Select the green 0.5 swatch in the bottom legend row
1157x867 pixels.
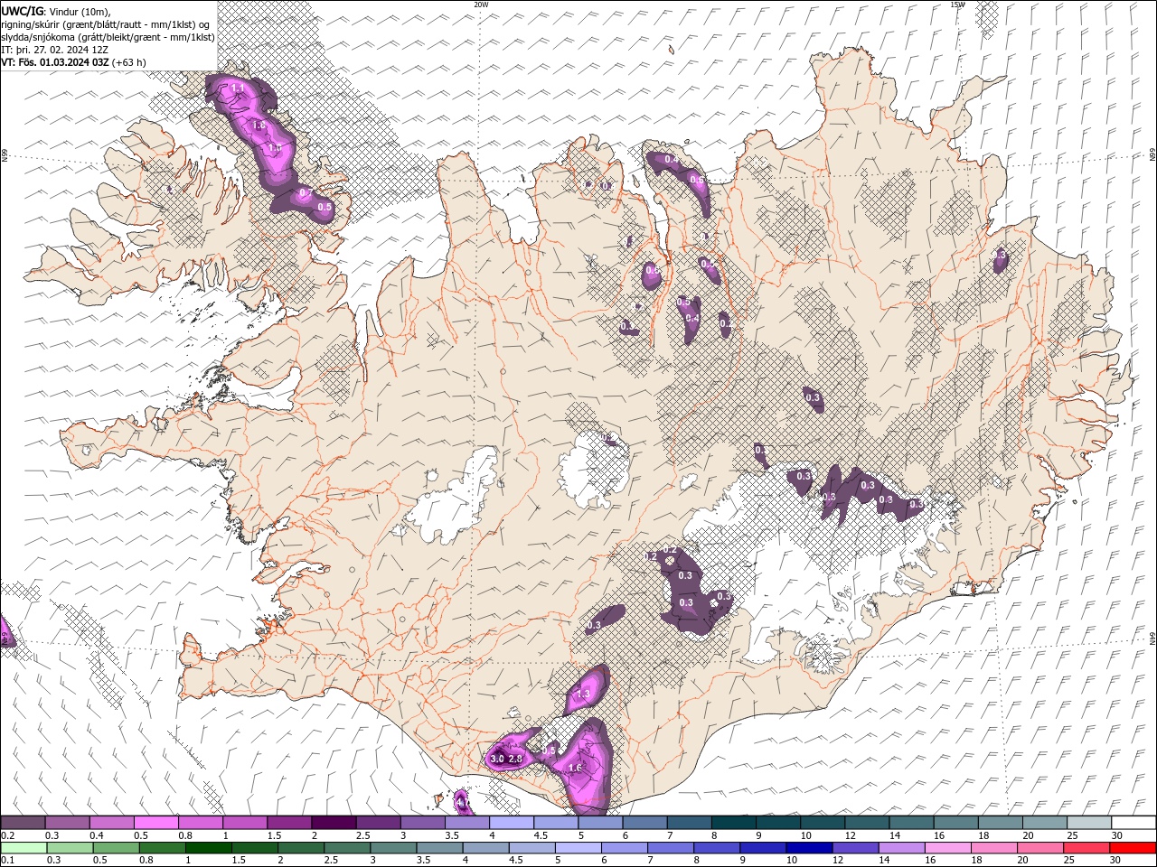[x=117, y=848]
